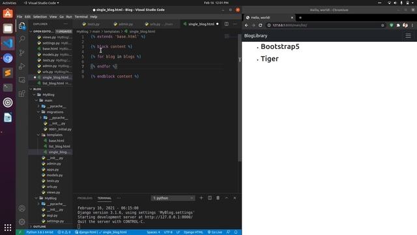Split the terminal panel
The width and height of the screenshot is (417, 235).
pos(210,198)
